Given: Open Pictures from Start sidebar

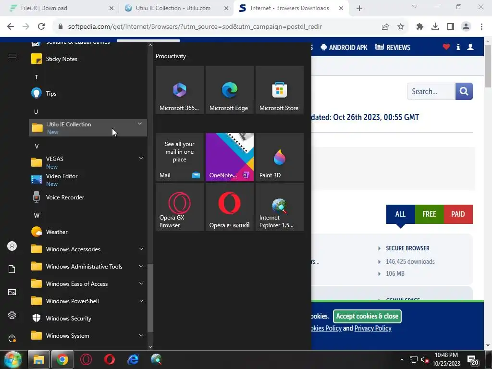Looking at the screenshot, I should [12, 292].
